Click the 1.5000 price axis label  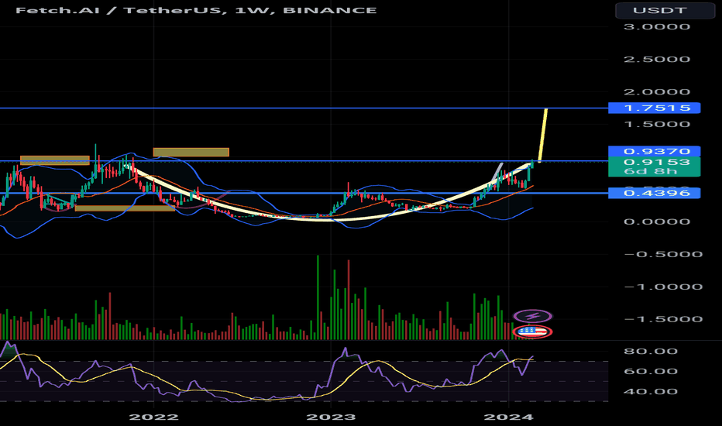[657, 125]
